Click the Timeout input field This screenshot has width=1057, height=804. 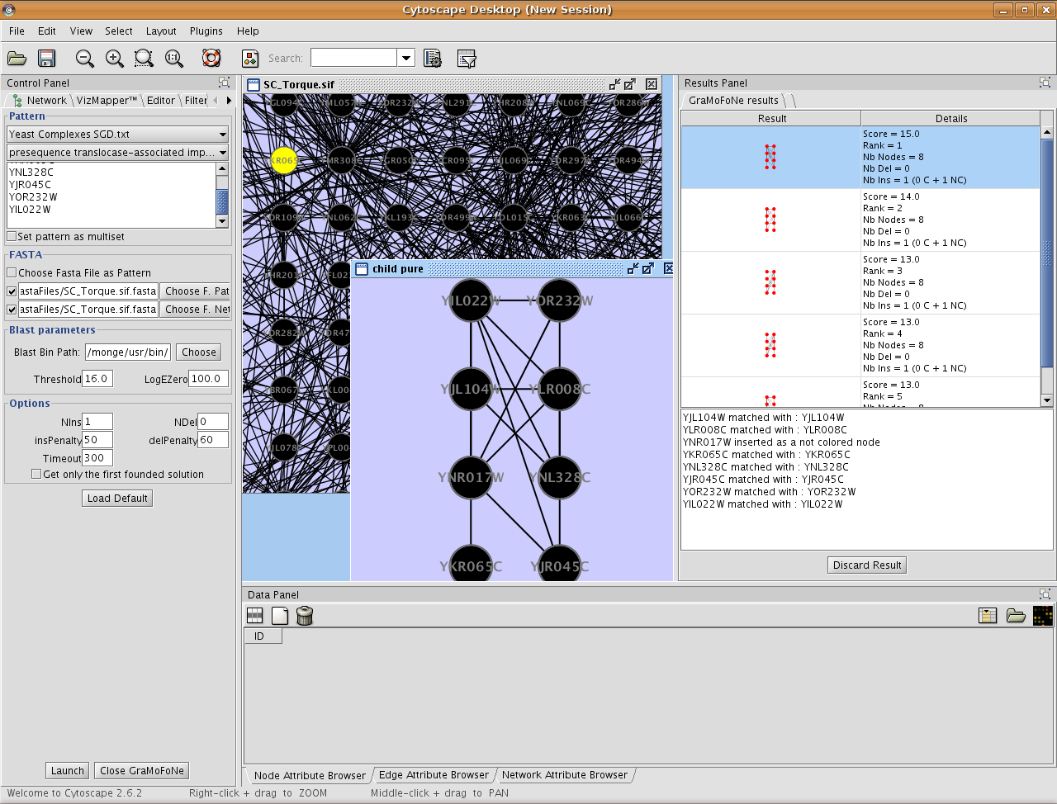[x=97, y=458]
